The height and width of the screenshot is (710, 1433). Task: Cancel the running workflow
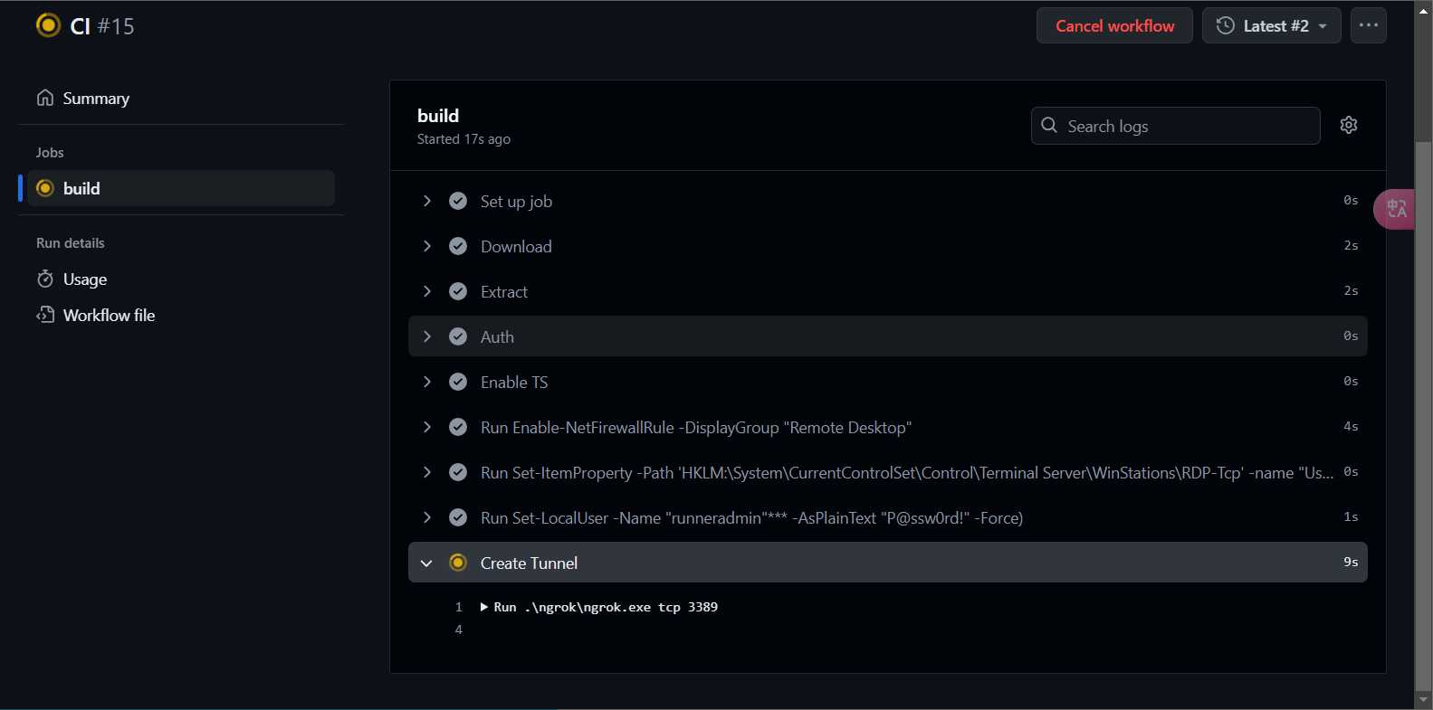tap(1114, 25)
